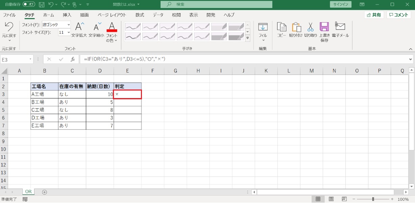Click the Email (電子メール) envelope icon
This screenshot has height=204, width=415.
click(x=340, y=27)
